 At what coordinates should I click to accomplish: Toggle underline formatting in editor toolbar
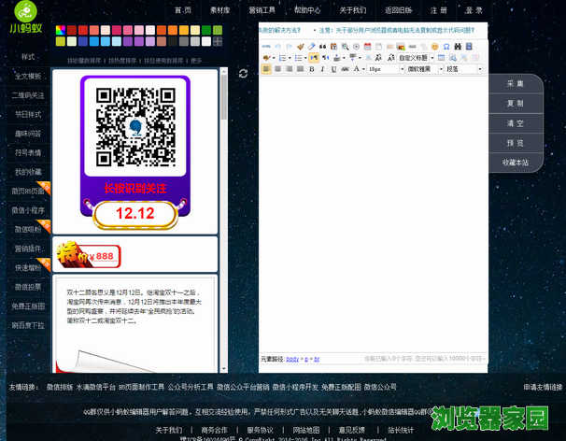coord(333,69)
